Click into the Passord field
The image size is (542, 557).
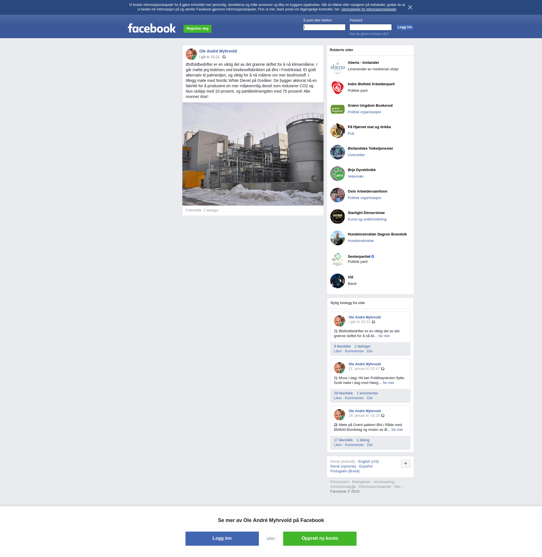pos(370,27)
